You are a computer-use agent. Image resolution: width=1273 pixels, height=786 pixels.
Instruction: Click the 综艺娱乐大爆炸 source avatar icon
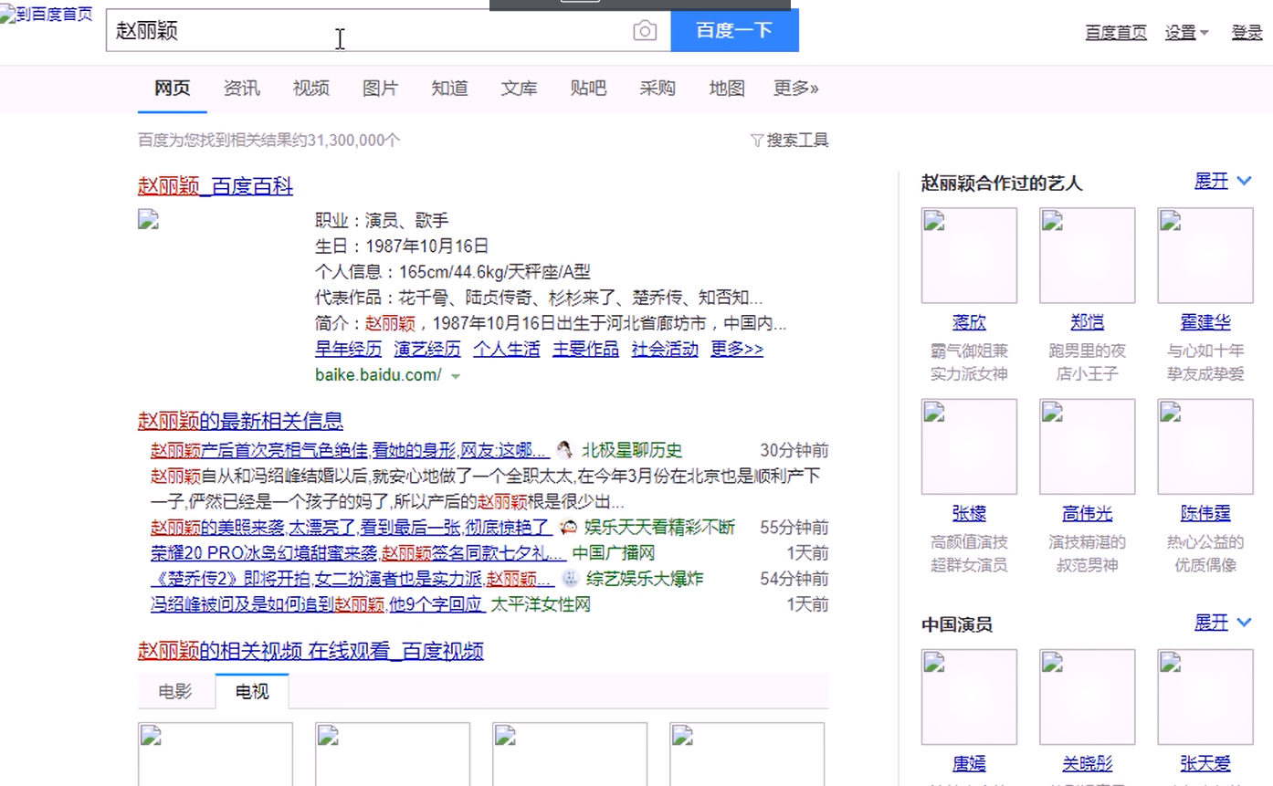click(571, 578)
